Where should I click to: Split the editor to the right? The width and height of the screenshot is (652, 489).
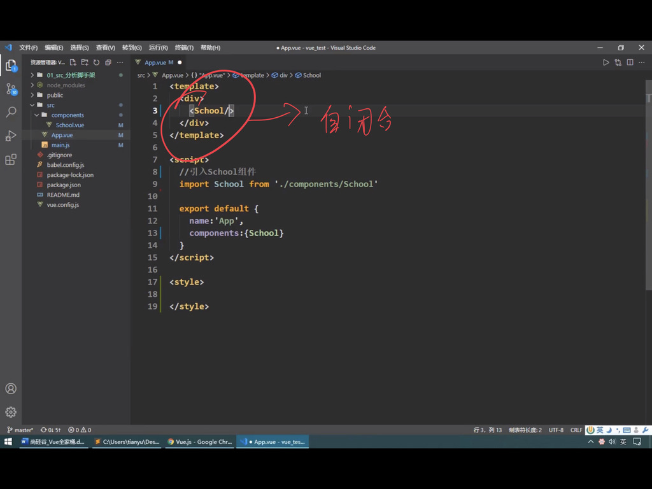(x=630, y=62)
